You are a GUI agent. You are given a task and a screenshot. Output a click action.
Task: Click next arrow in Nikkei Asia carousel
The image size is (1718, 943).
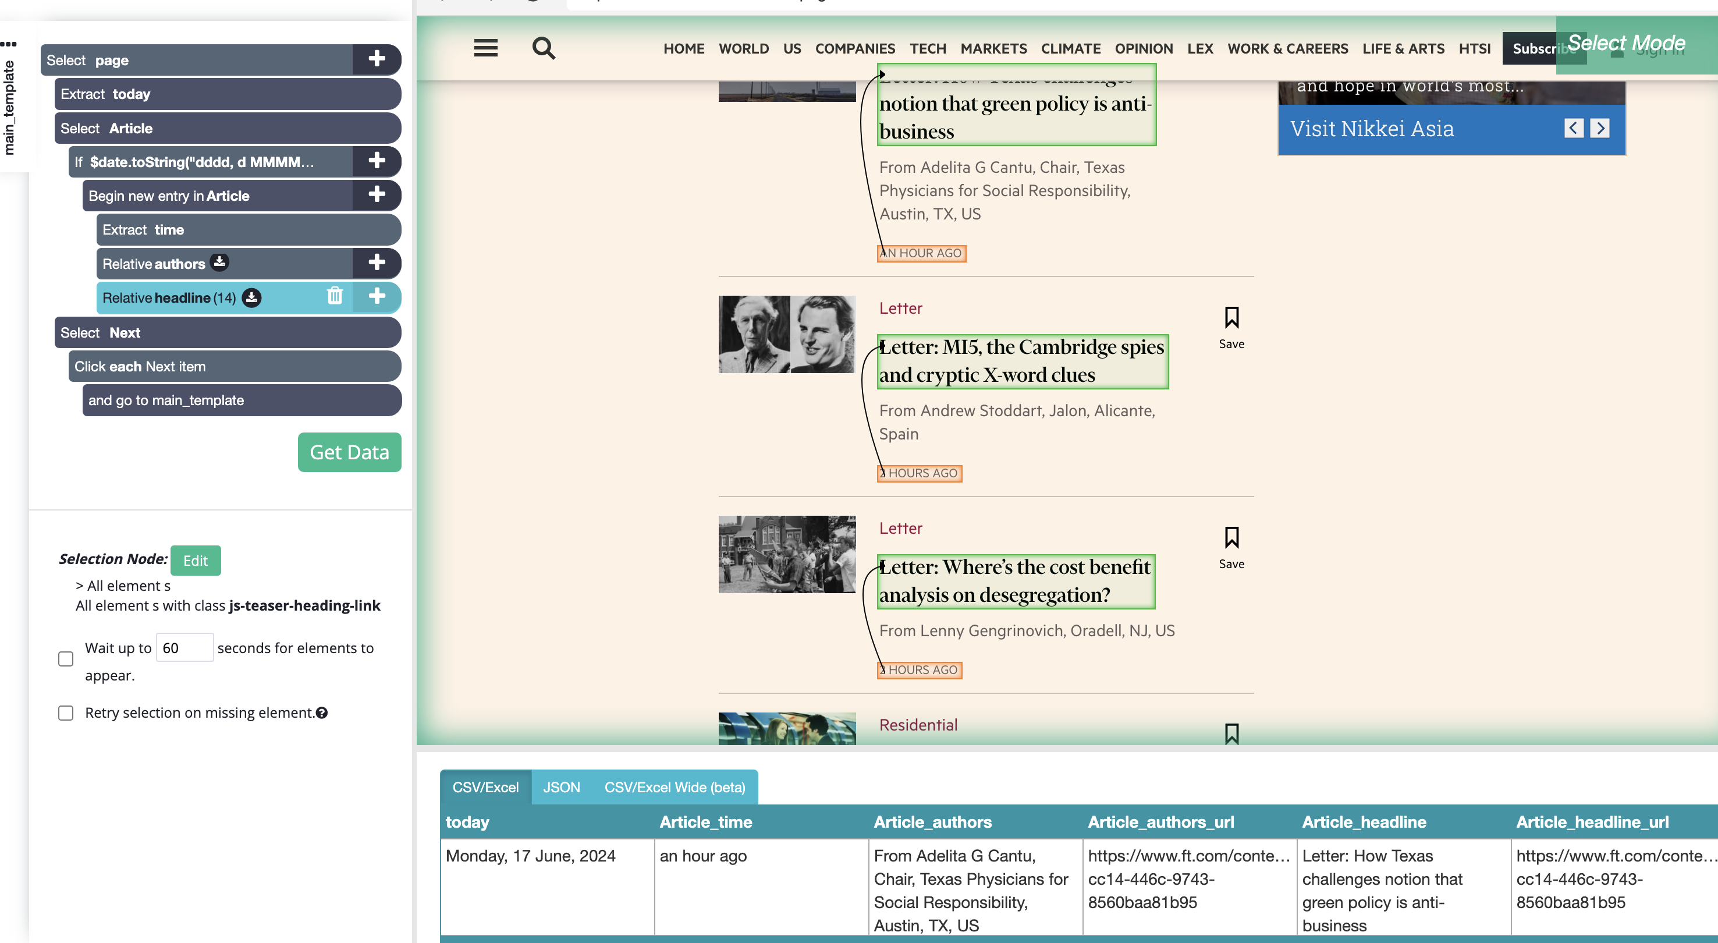point(1599,128)
